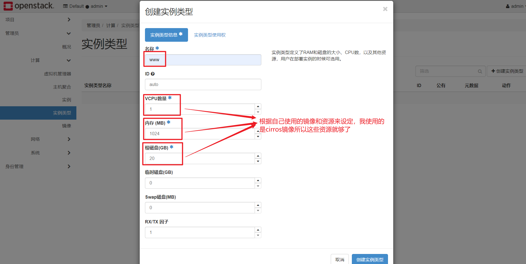Click the 取消 button
The width and height of the screenshot is (526, 264).
tap(339, 259)
